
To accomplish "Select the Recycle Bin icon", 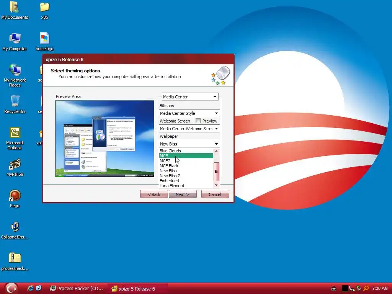I will click(15, 105).
